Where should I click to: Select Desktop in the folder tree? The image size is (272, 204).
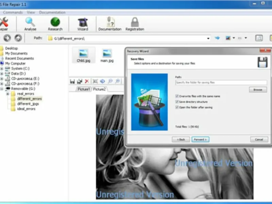click(12, 48)
